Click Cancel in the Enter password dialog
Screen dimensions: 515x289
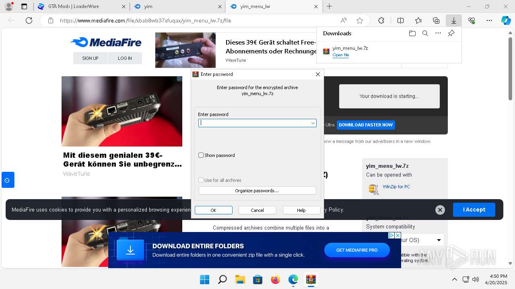pos(257,210)
